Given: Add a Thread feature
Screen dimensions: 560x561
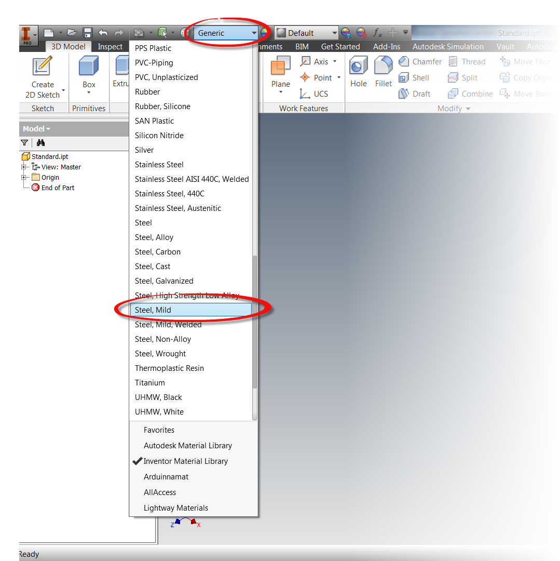Looking at the screenshot, I should (467, 61).
